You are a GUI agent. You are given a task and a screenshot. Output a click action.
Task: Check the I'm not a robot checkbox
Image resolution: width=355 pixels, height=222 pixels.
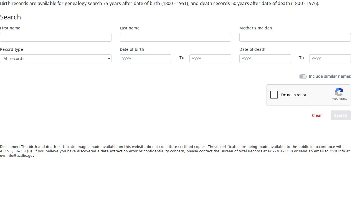274,95
